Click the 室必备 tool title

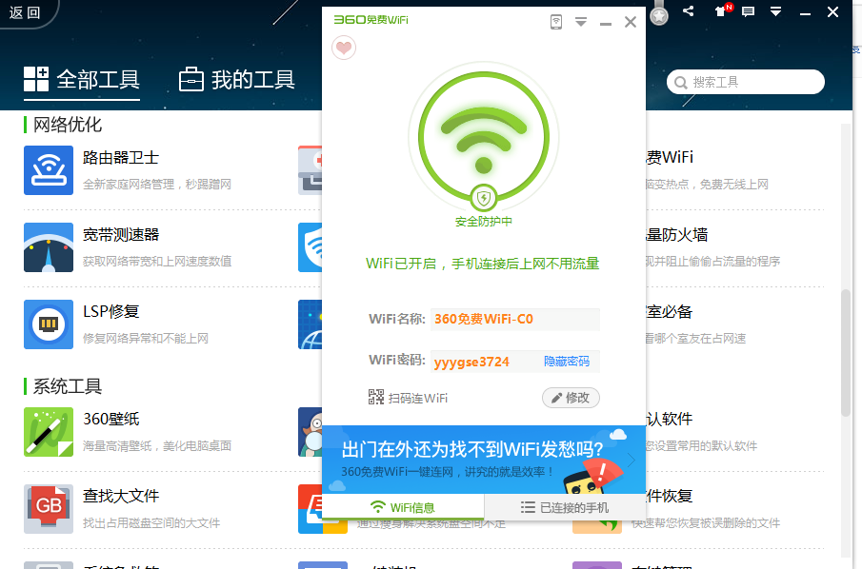tap(669, 311)
